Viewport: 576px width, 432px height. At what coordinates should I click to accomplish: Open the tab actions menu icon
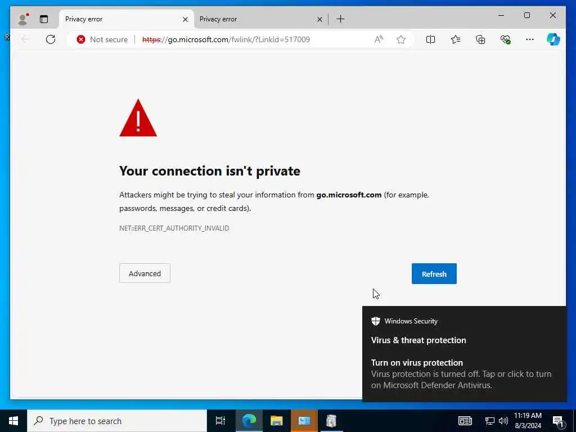click(x=44, y=19)
